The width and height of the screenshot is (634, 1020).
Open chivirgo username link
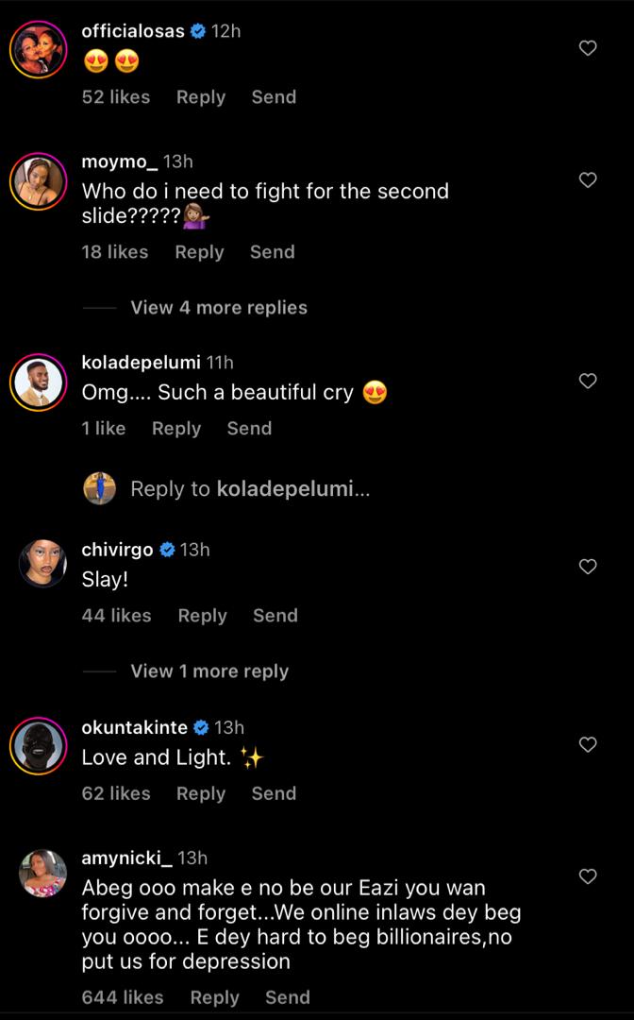tap(117, 550)
